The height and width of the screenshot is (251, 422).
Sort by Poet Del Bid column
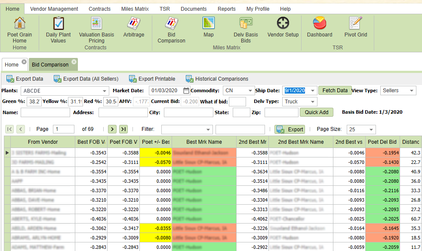point(382,142)
